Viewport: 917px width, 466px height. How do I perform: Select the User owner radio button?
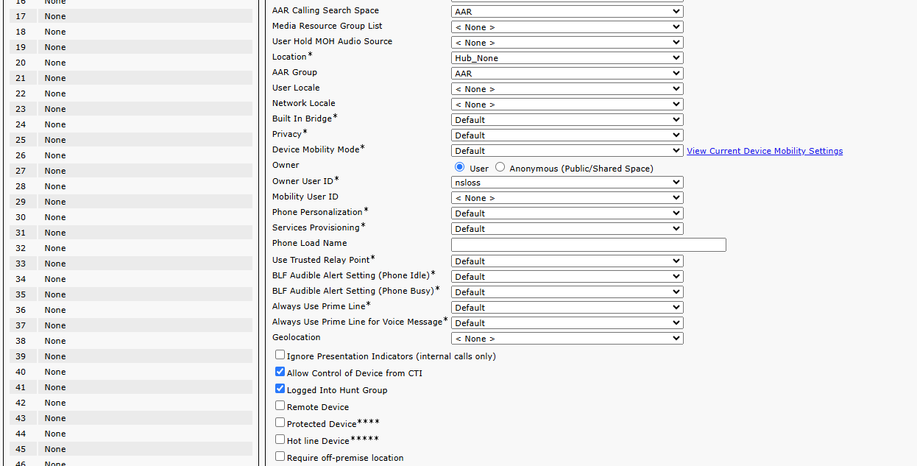(460, 167)
